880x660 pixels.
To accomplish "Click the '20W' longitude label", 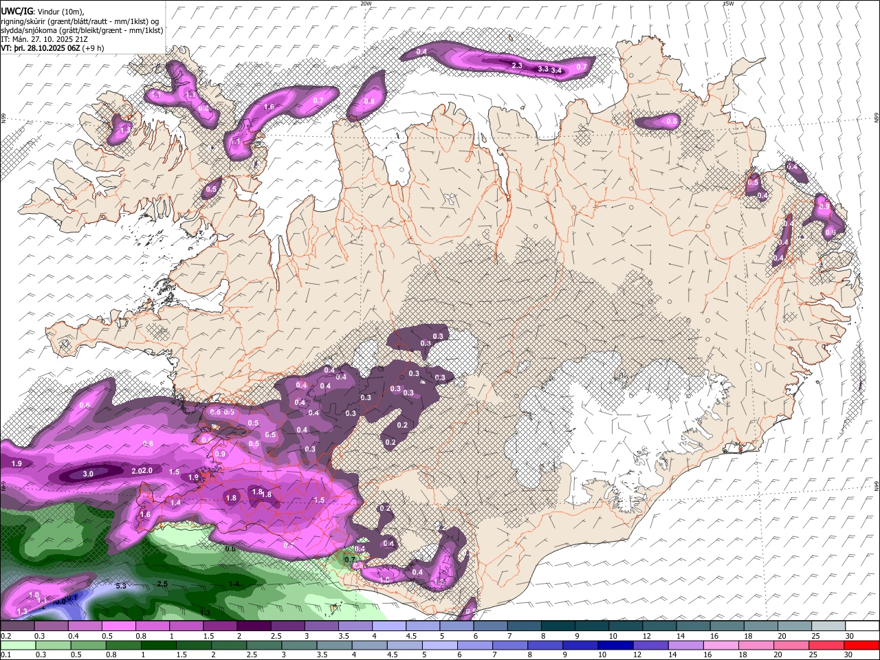I will (x=366, y=3).
